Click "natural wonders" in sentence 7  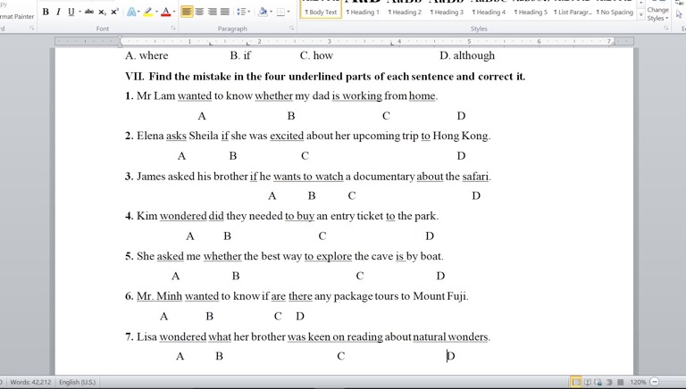450,337
